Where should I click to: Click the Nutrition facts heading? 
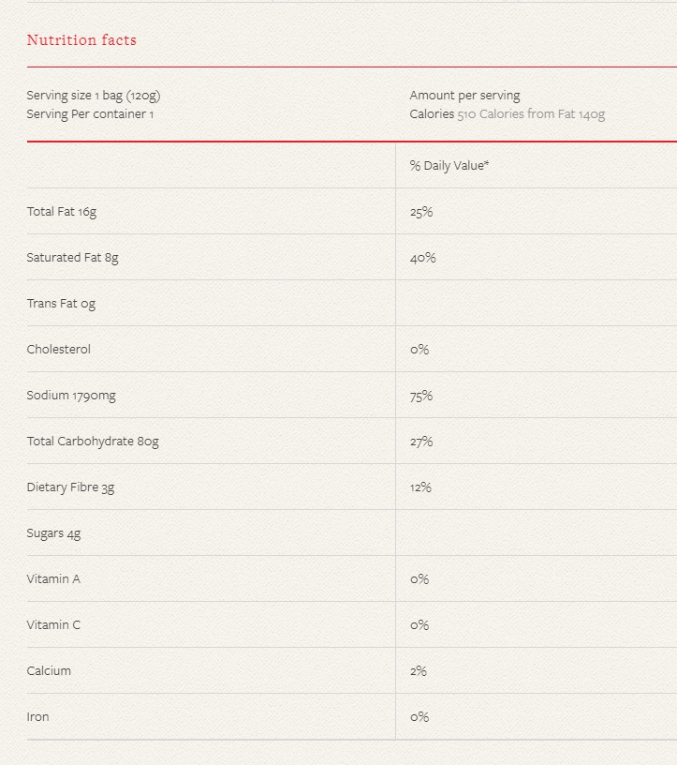coord(81,40)
